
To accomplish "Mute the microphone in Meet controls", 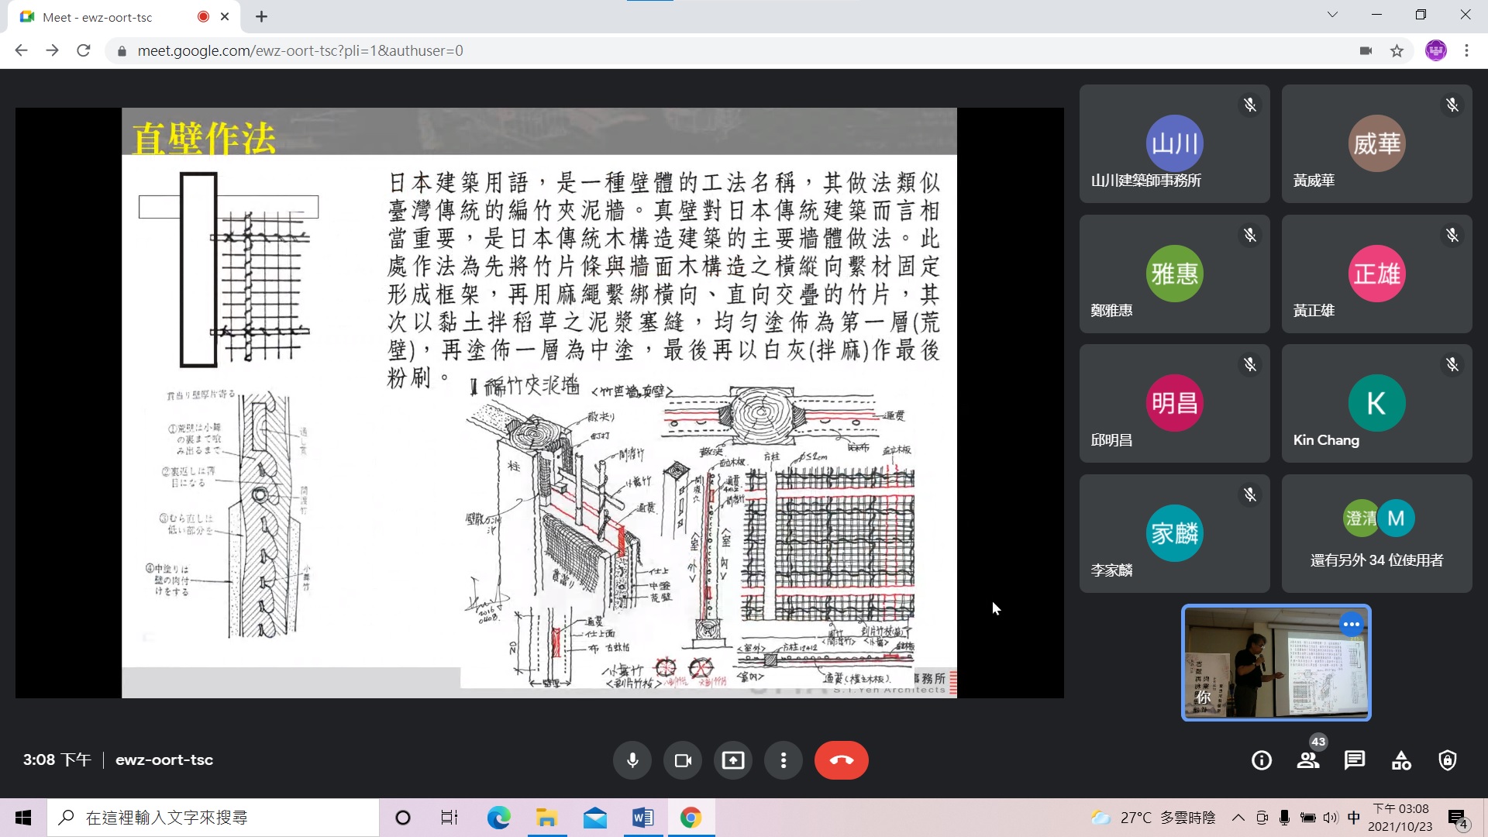I will (x=632, y=760).
